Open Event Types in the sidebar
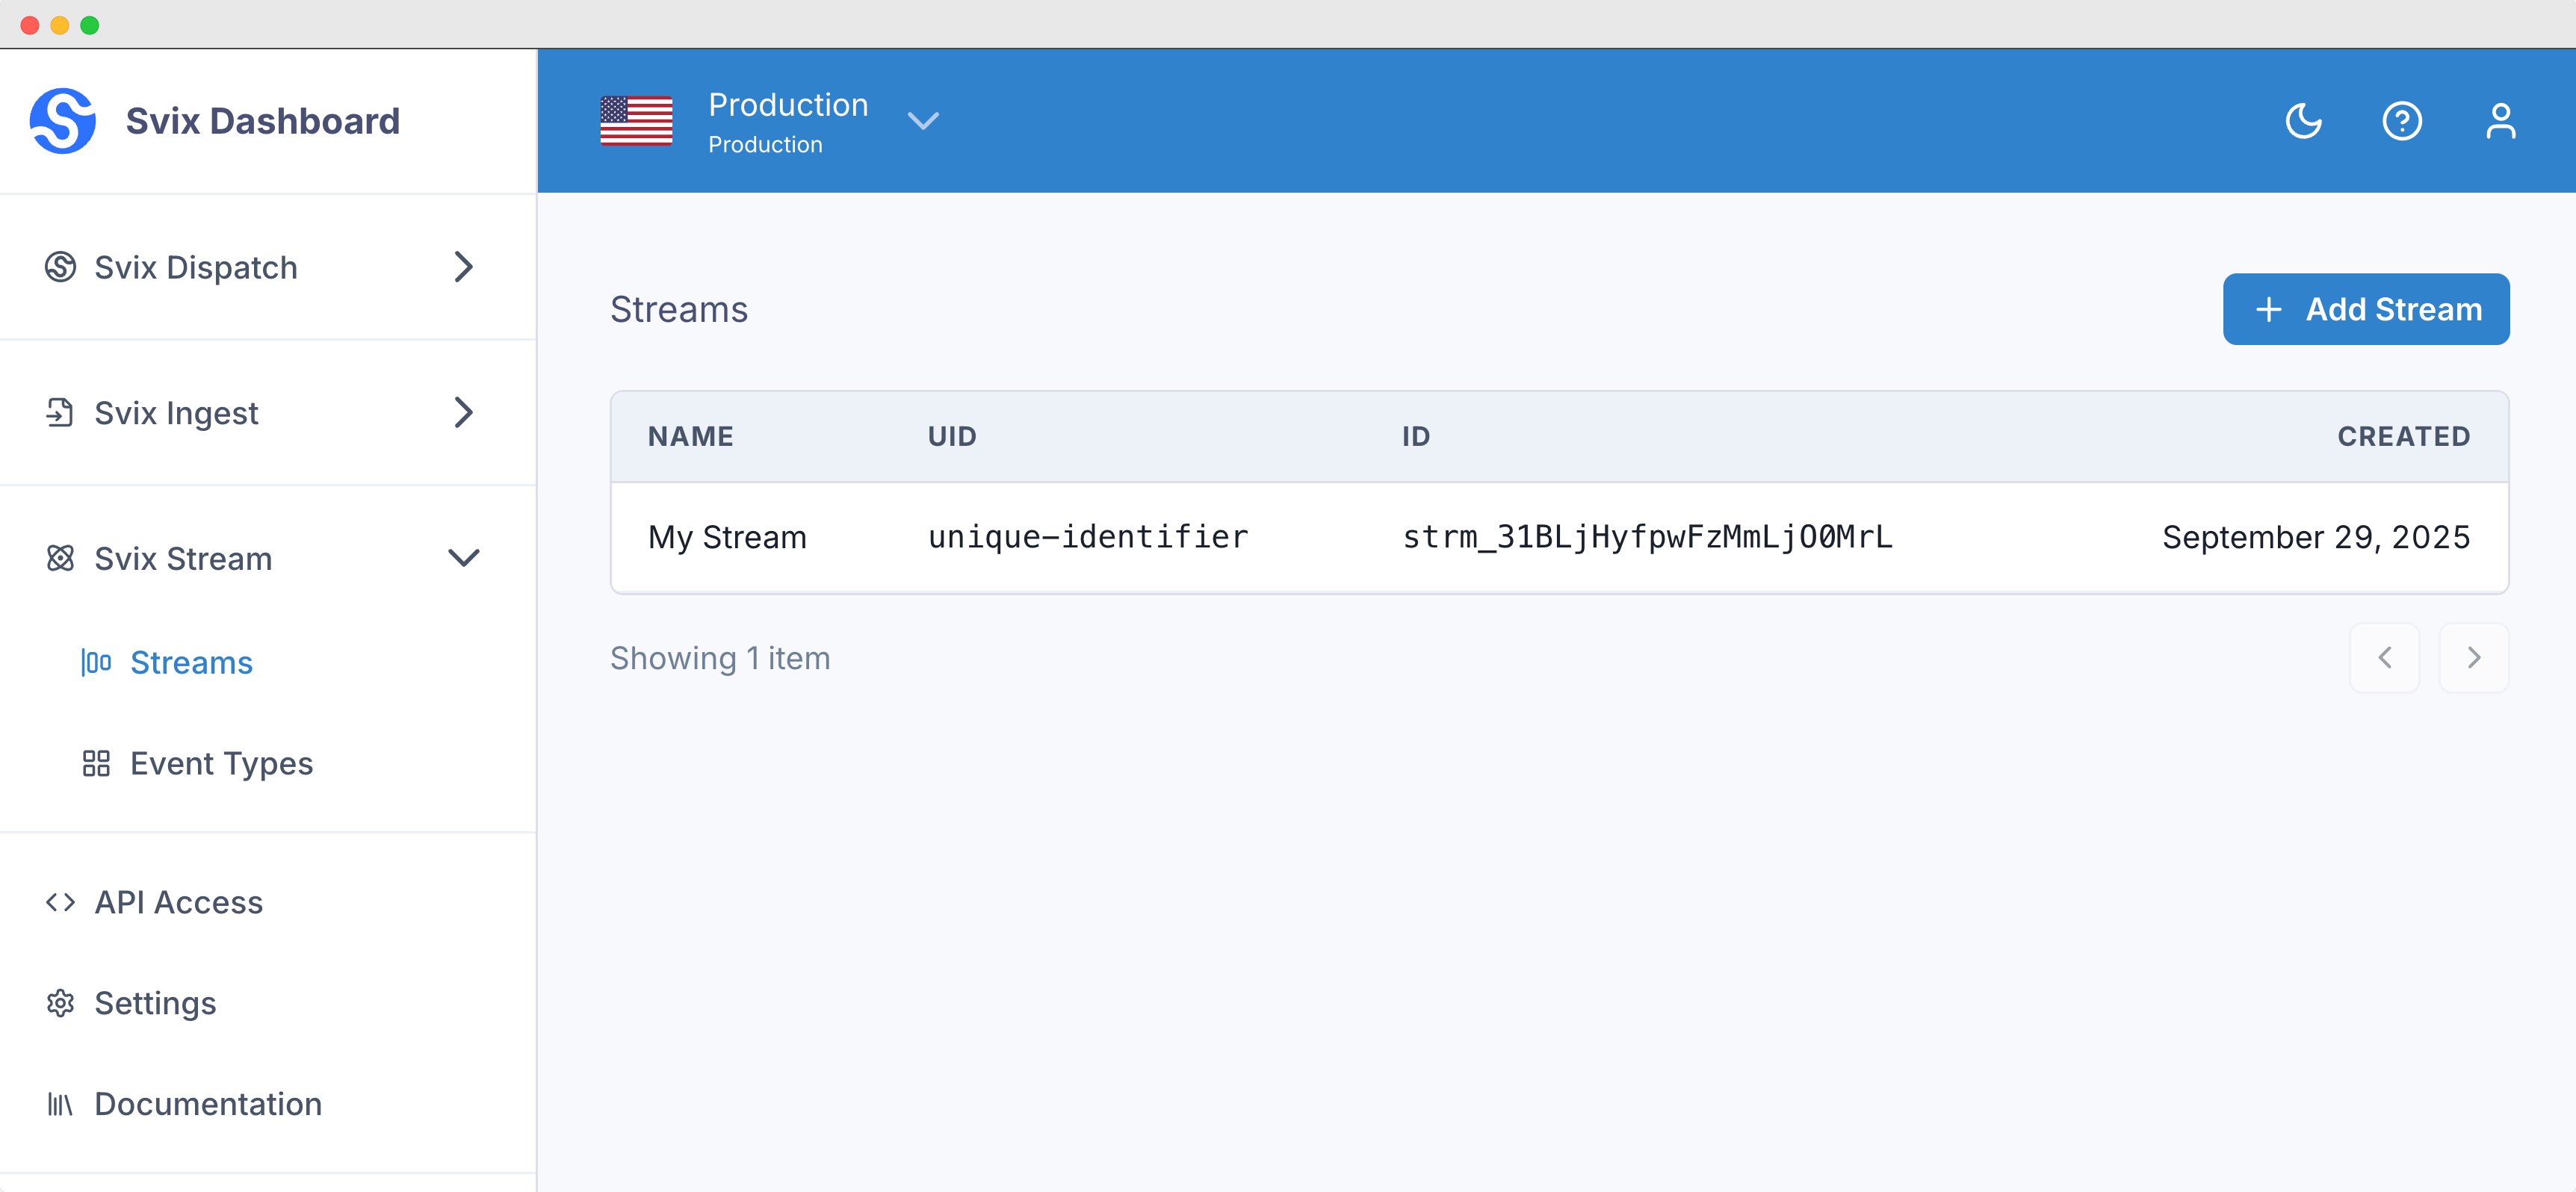 click(221, 763)
